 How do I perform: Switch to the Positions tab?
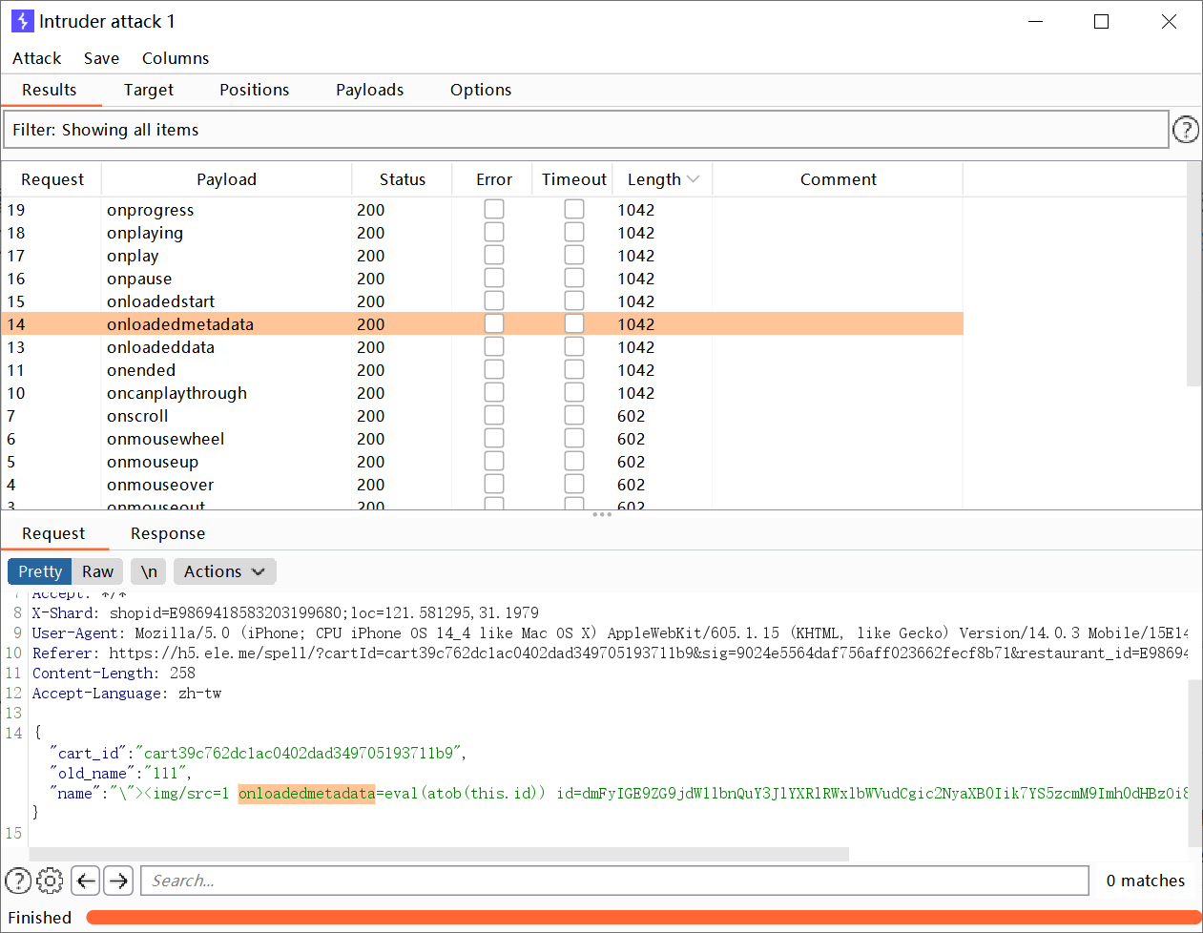tap(254, 90)
